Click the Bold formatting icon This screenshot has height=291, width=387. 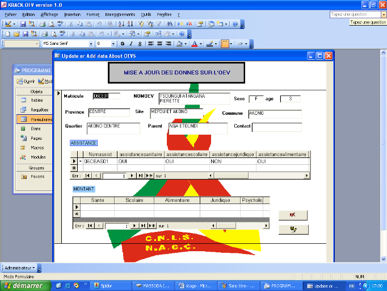(x=122, y=43)
